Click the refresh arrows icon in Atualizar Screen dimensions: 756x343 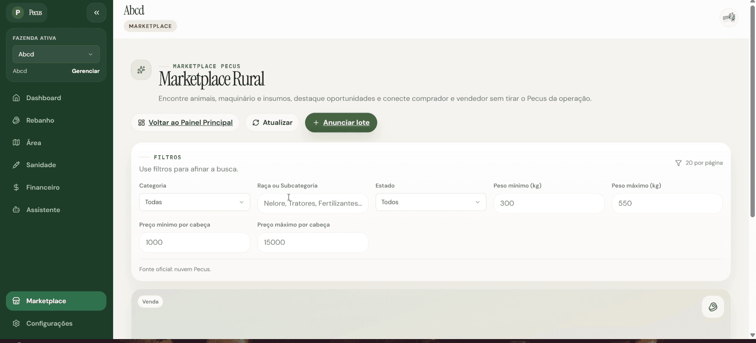coord(256,123)
